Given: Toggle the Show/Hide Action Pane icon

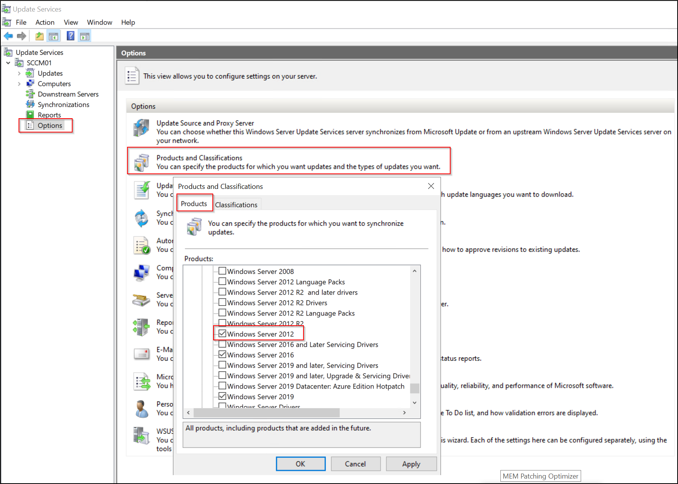Looking at the screenshot, I should click(85, 36).
